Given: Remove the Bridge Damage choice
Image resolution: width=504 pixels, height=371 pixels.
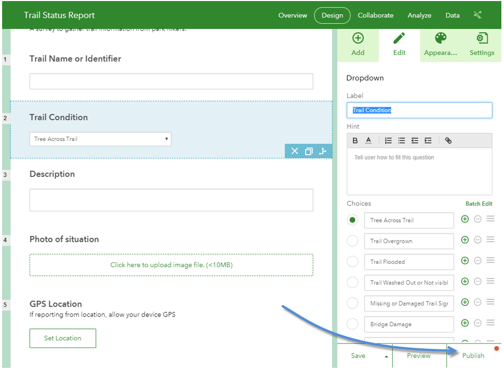Looking at the screenshot, I should [478, 323].
